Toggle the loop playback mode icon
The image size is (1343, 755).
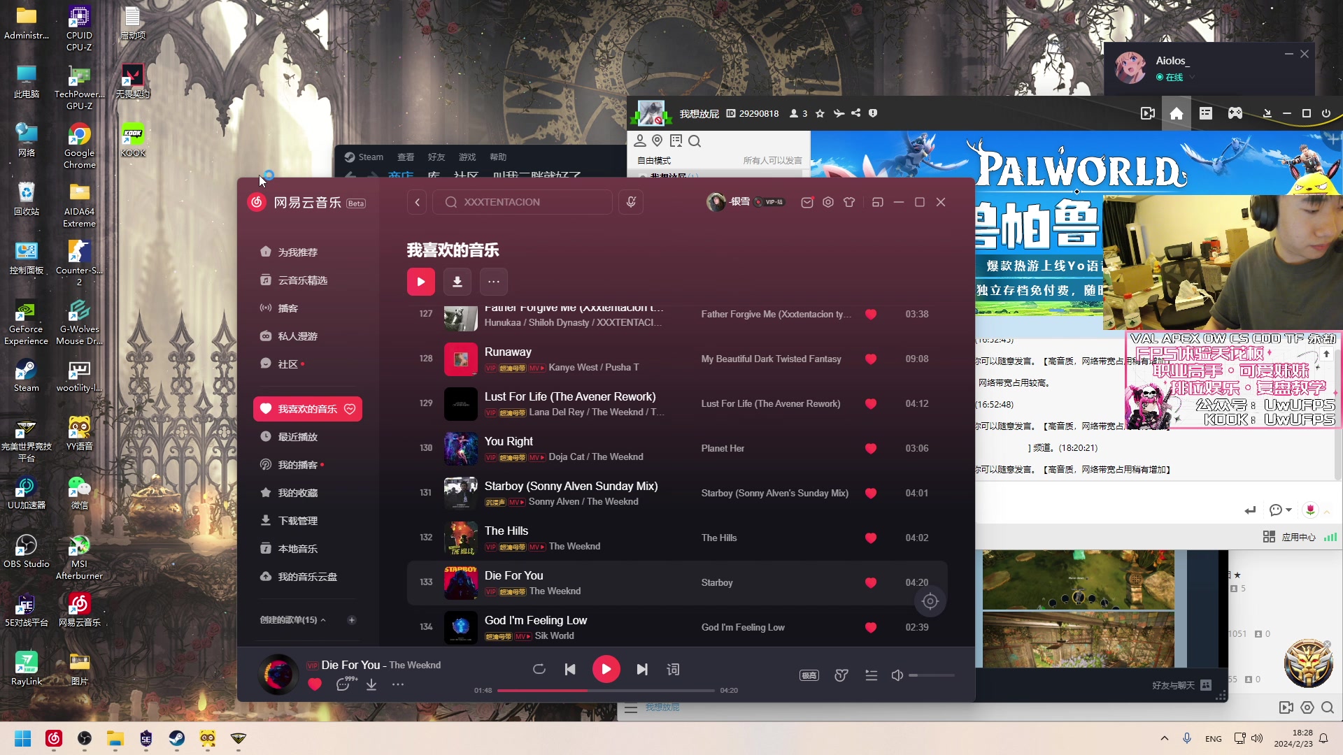(x=539, y=670)
